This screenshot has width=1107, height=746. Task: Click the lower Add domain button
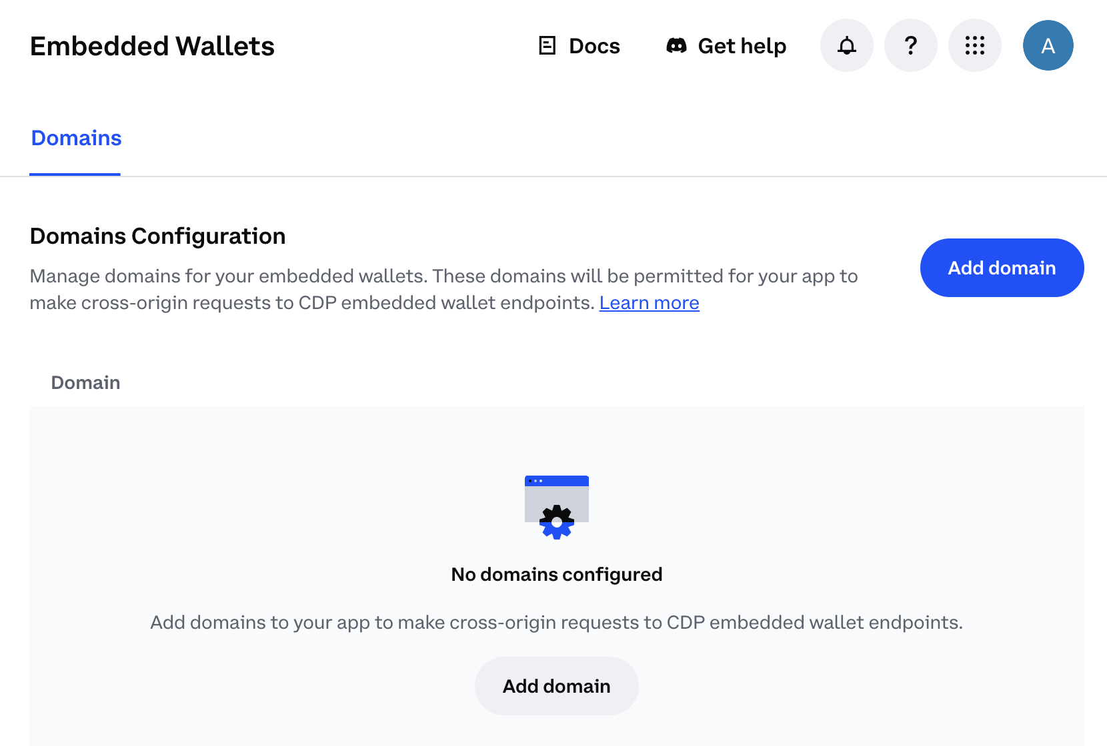[x=556, y=686]
